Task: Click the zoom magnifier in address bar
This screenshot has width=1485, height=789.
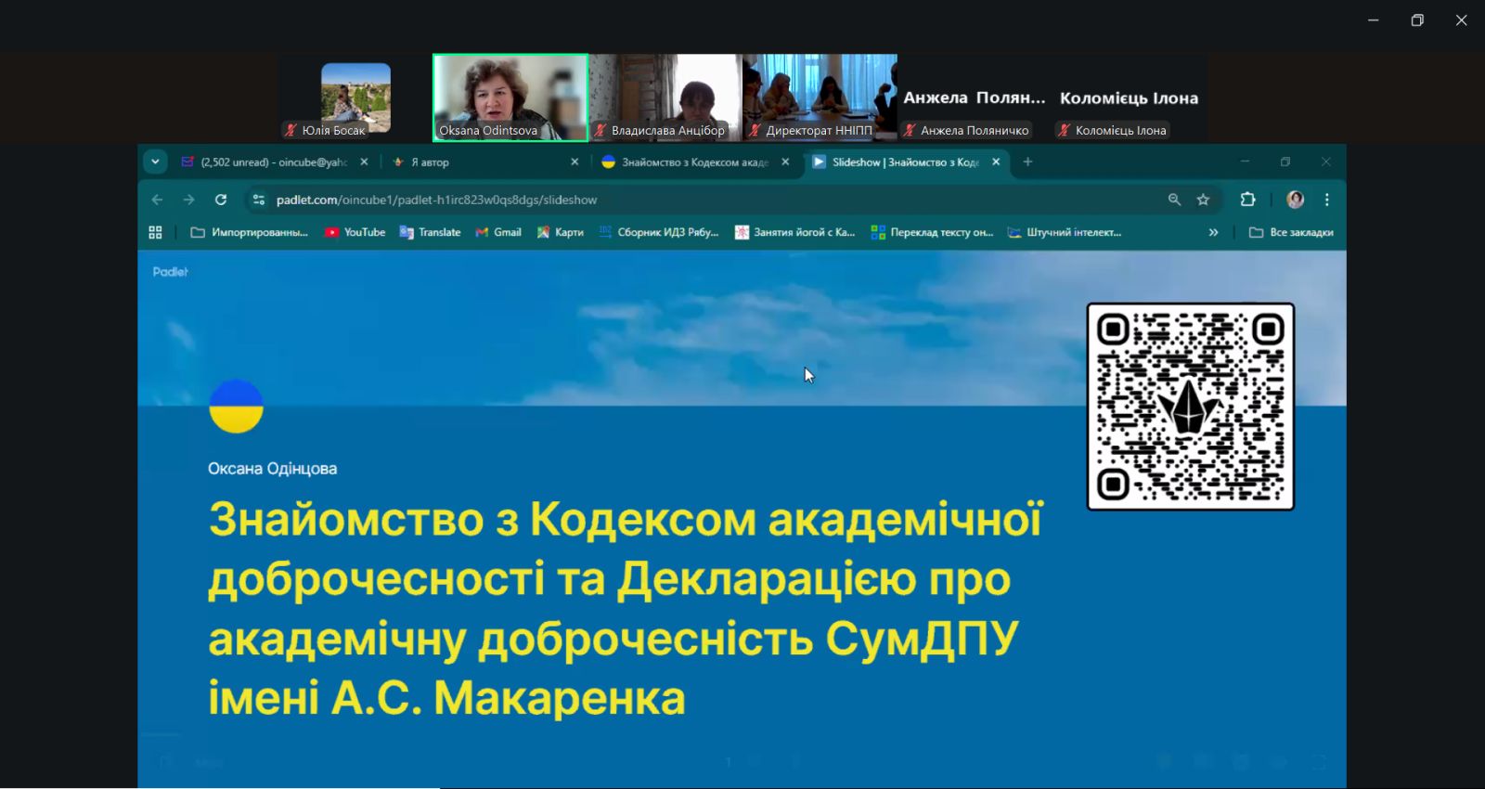Action: coord(1174,200)
